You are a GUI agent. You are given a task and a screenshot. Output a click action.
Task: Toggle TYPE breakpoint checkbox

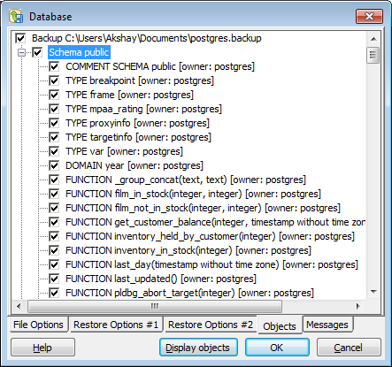click(x=54, y=80)
